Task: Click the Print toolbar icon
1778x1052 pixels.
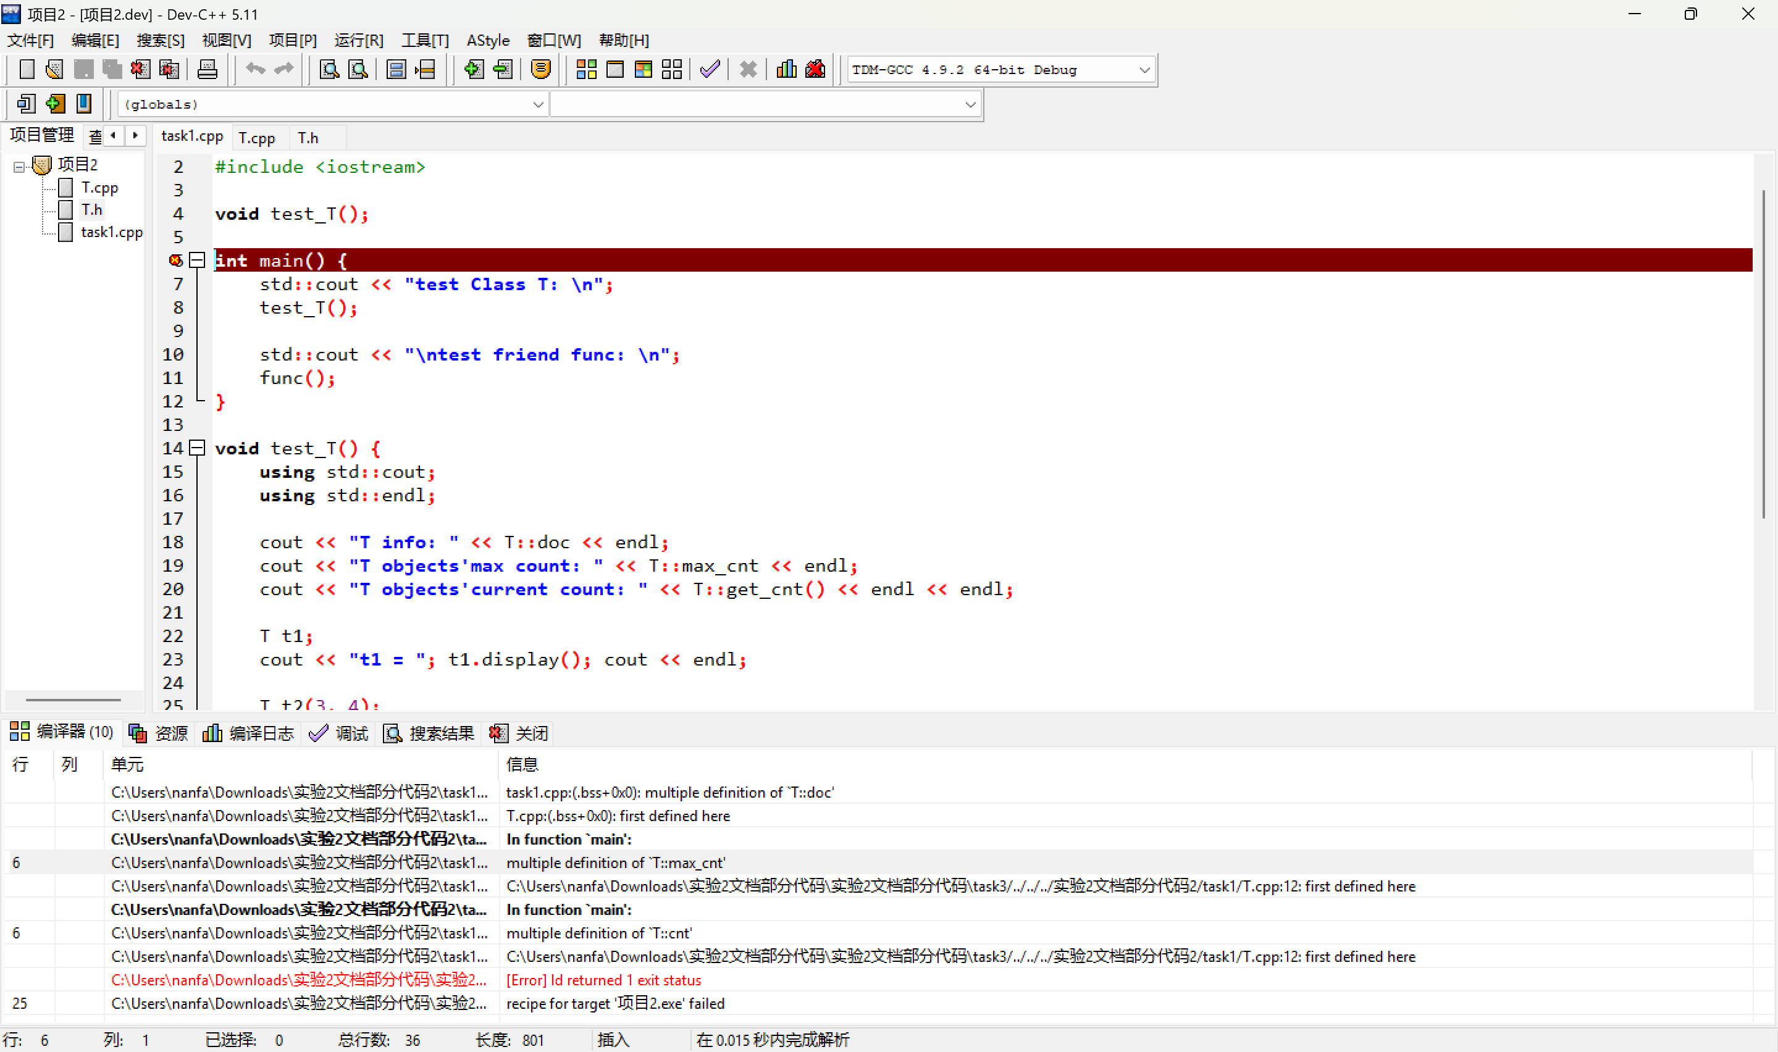Action: click(x=207, y=70)
